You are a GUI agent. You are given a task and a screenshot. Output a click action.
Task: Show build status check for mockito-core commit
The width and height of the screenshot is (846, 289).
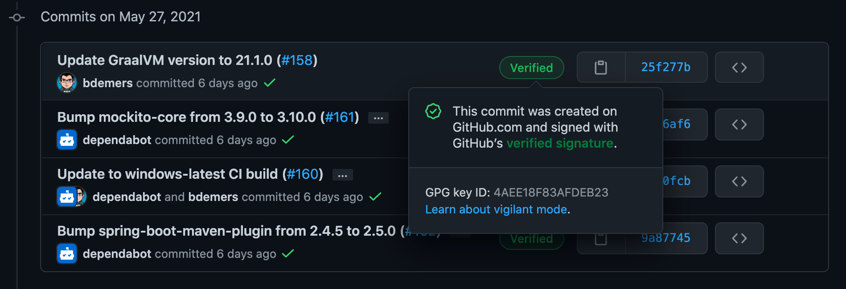[x=288, y=140]
